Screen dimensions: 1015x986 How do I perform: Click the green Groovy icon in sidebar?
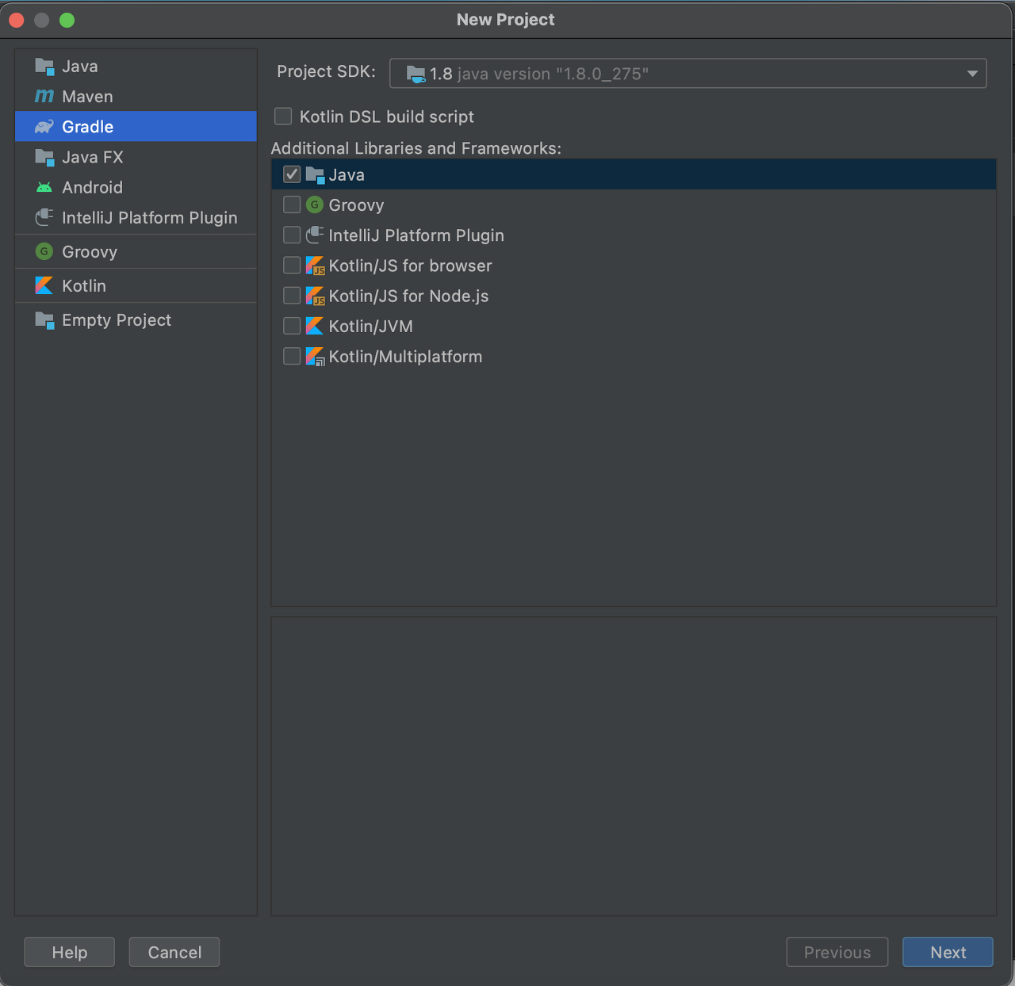click(44, 252)
